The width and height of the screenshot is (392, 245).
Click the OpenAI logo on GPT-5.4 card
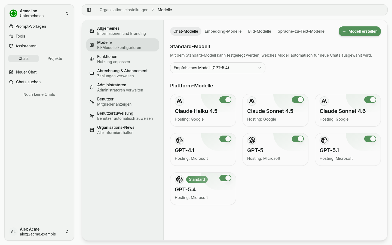click(179, 179)
